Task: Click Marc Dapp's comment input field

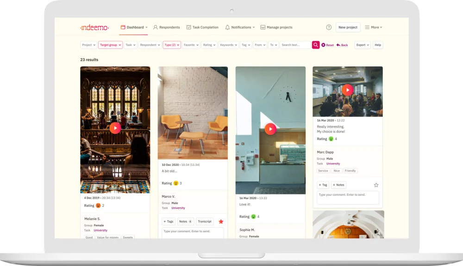Action: 348,198
